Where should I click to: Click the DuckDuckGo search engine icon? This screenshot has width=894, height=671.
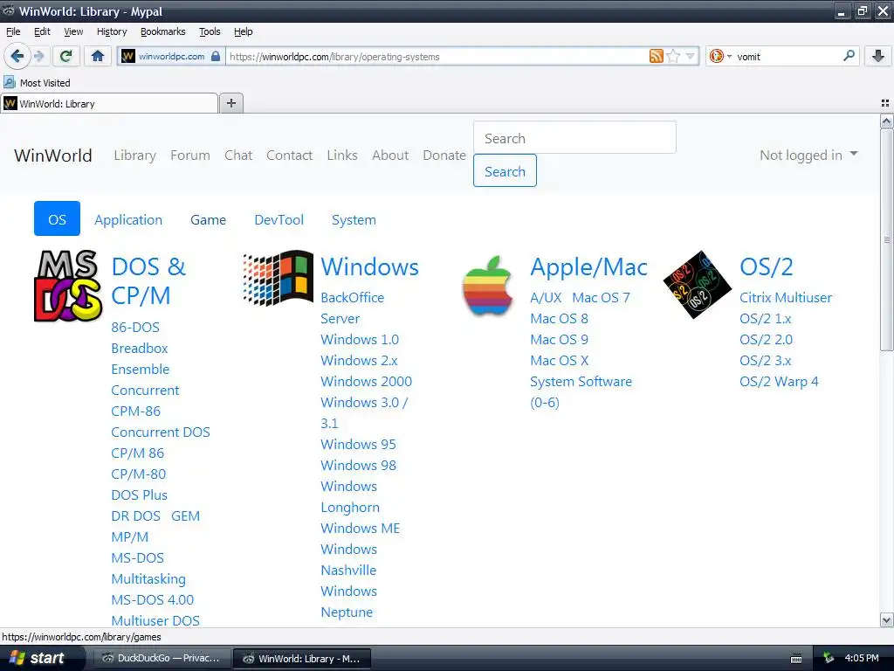point(717,56)
